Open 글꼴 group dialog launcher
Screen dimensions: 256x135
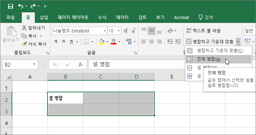pos(135,53)
